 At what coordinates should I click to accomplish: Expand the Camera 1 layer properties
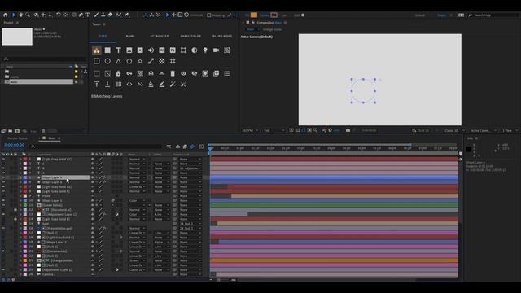[21, 274]
